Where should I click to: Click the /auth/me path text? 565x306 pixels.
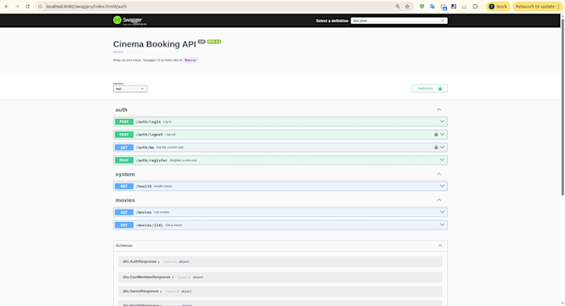click(145, 147)
